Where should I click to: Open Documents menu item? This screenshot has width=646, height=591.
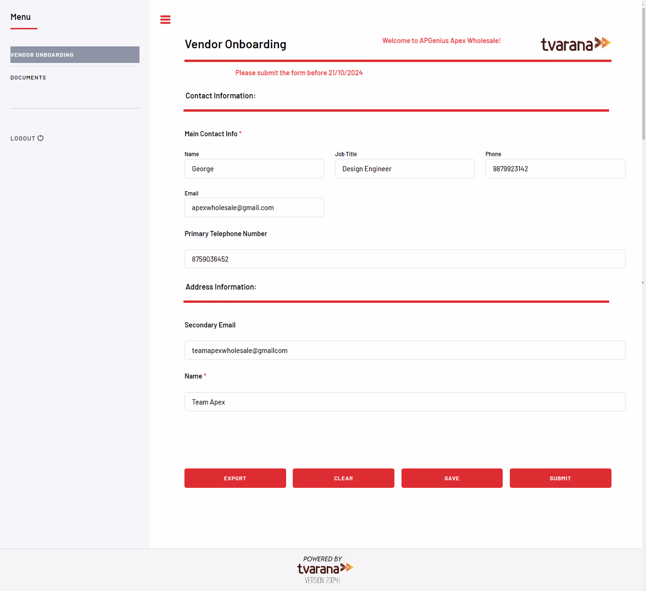[x=28, y=78]
